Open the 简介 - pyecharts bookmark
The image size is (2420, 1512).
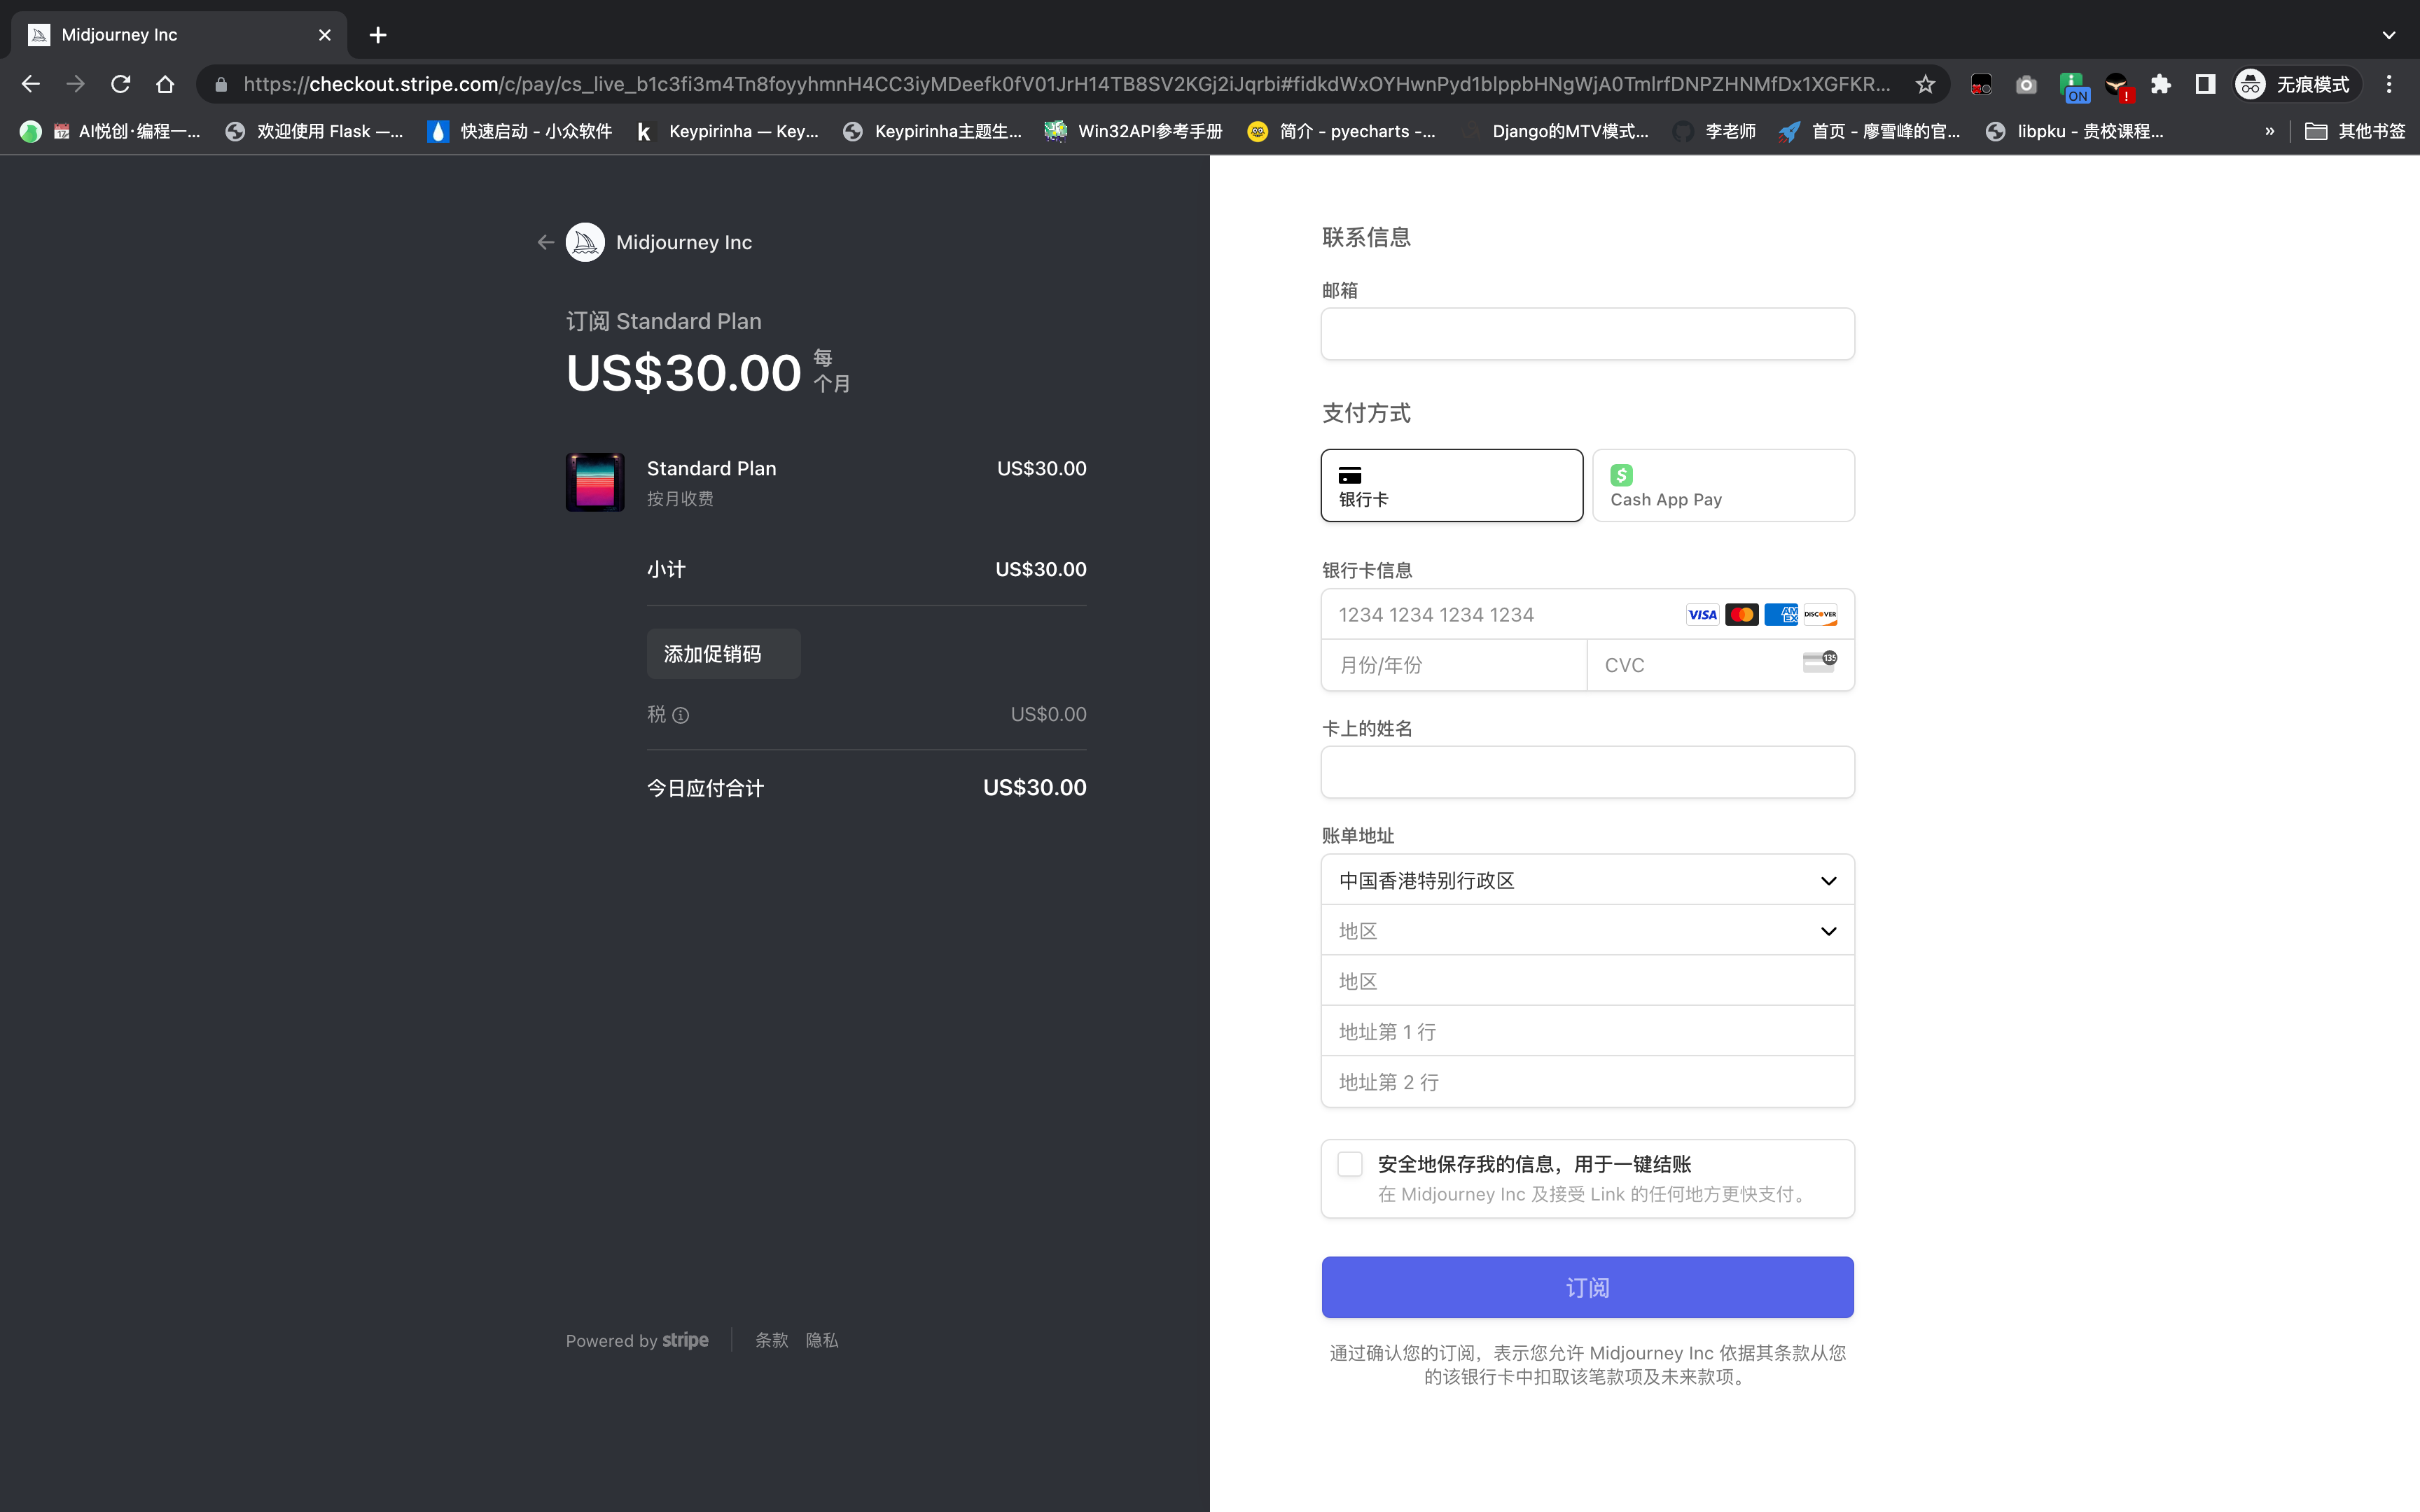1341,131
